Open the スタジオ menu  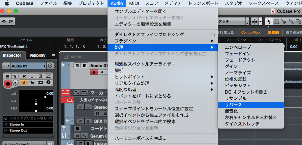(234, 3)
